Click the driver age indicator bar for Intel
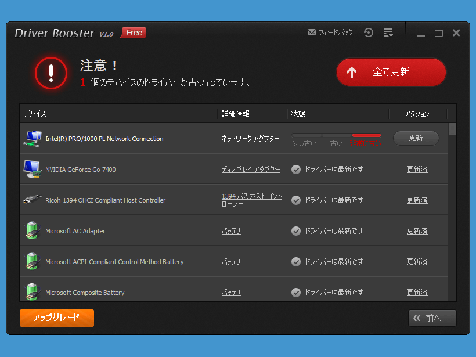This screenshot has height=357, width=476. tap(336, 135)
